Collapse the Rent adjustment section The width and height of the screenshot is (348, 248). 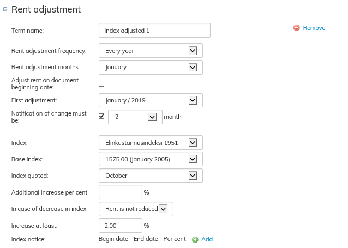coord(5,9)
